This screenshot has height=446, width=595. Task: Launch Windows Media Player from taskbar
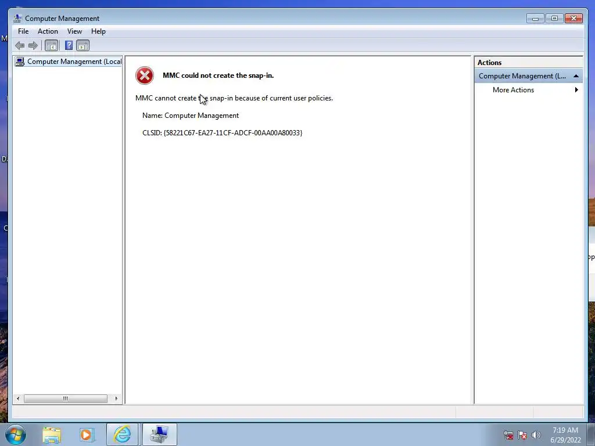86,435
